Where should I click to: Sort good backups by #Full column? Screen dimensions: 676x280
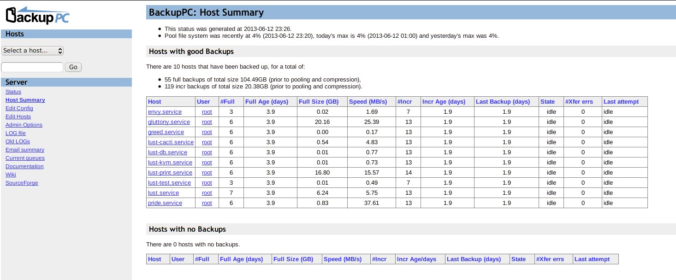(x=228, y=102)
